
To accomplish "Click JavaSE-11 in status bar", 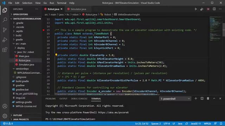I will click(x=196, y=124).
